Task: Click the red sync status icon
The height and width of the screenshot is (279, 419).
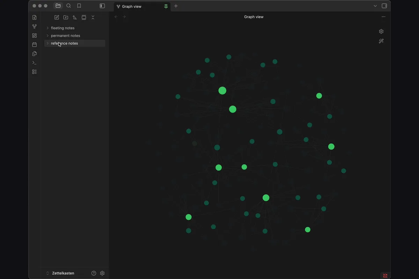Action: pos(385,276)
